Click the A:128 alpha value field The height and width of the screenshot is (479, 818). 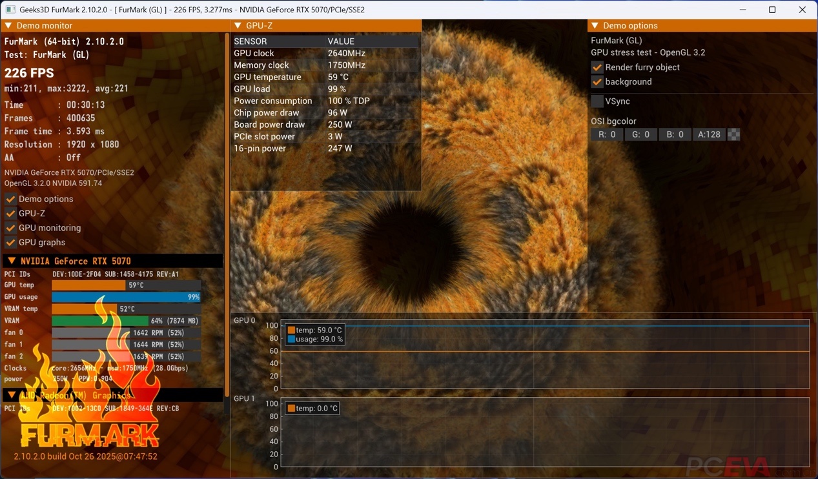tap(709, 134)
